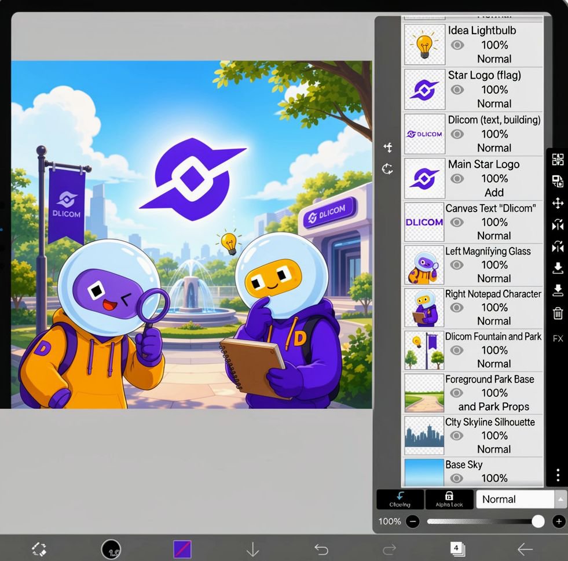Enable Clipping for the layer
Viewport: 568px width, 561px height.
(x=400, y=499)
